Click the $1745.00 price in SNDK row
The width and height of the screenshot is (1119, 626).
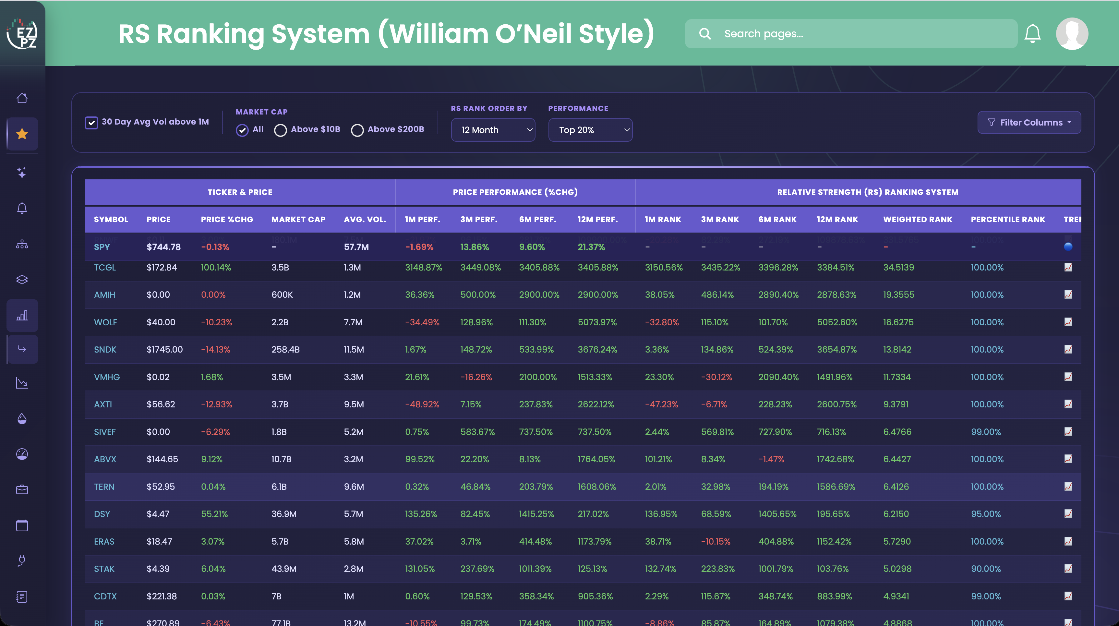(165, 349)
